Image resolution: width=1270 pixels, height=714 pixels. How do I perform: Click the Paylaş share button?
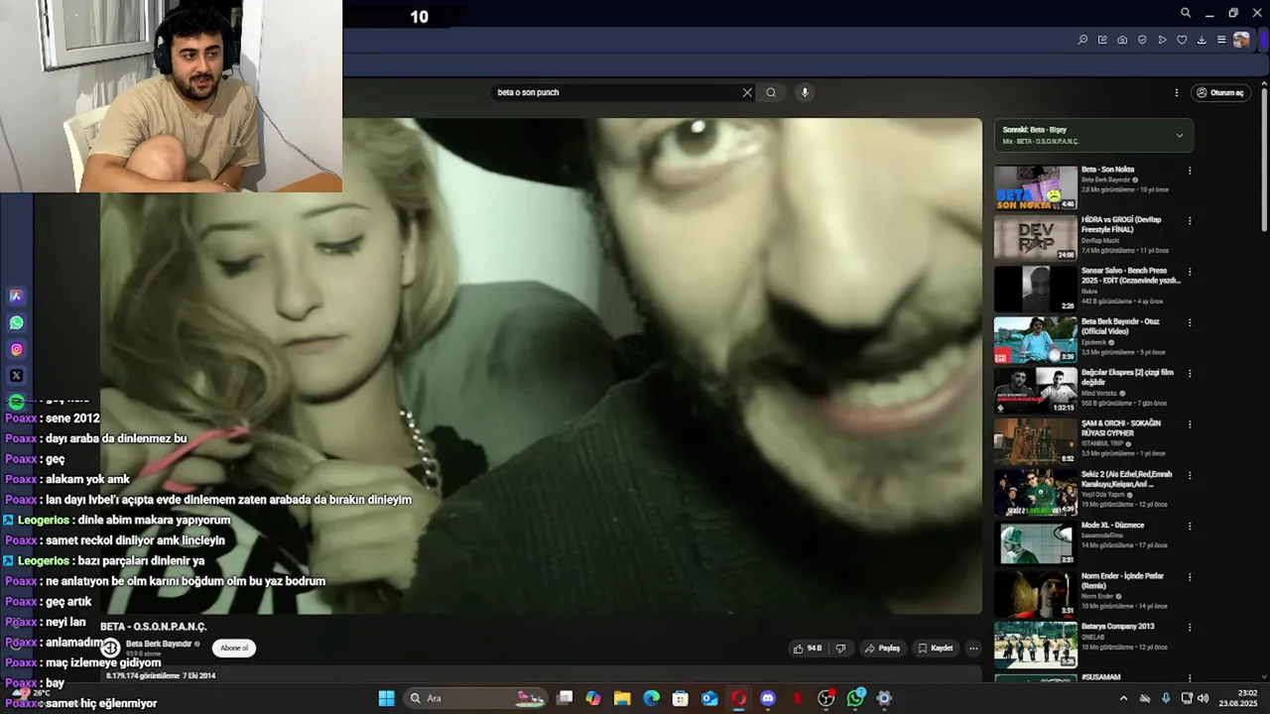click(x=882, y=649)
